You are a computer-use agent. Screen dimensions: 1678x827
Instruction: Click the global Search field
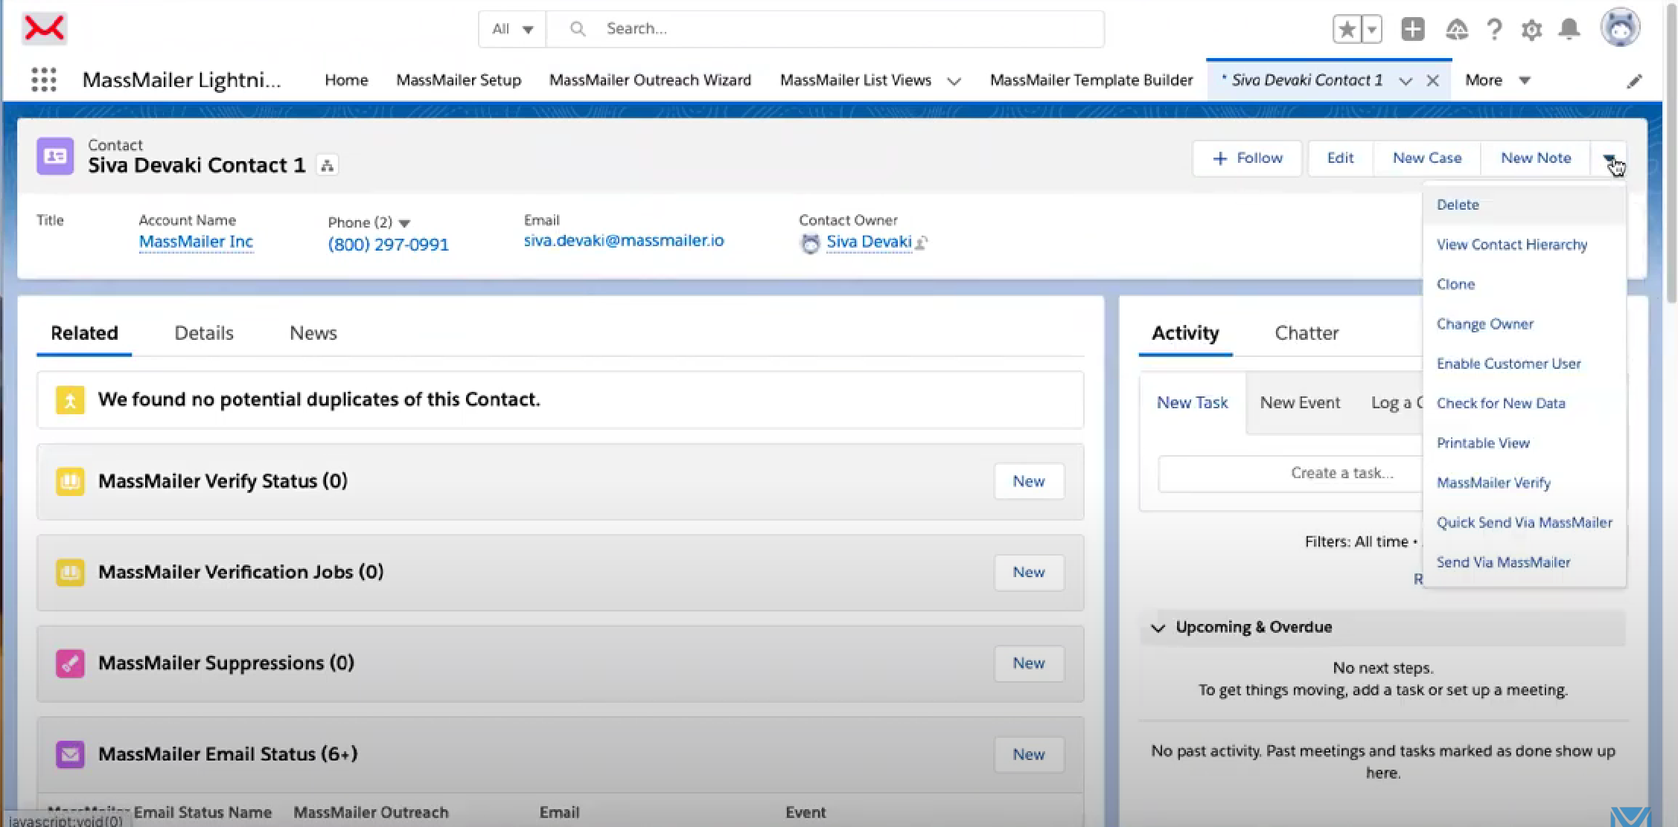[825, 29]
